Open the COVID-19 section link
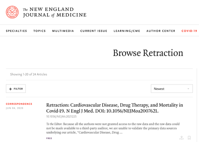This screenshot has height=142, width=199. tap(189, 31)
